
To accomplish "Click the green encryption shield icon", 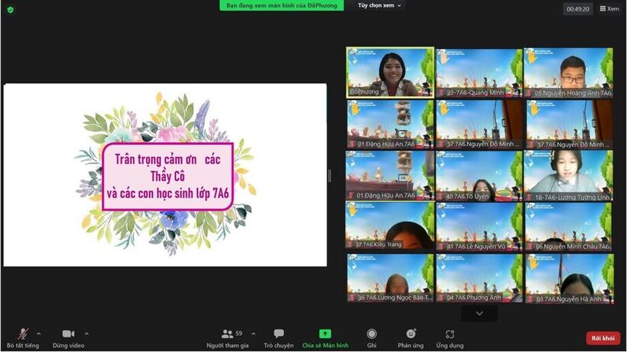I will point(10,9).
